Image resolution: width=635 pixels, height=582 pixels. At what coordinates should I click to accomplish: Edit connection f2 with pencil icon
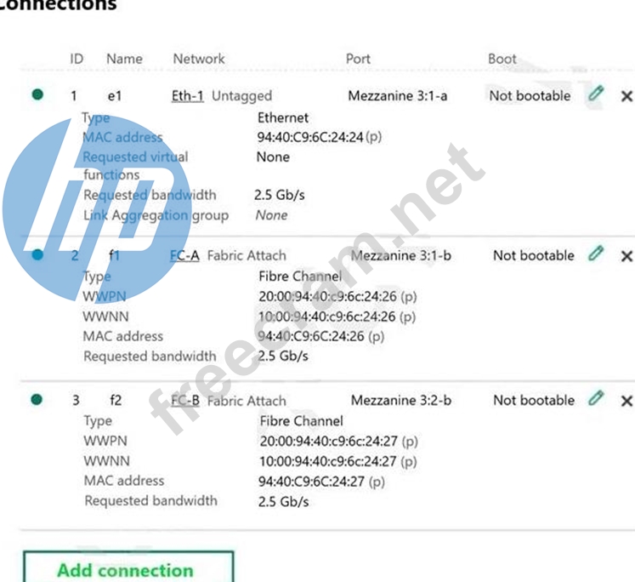tap(597, 398)
